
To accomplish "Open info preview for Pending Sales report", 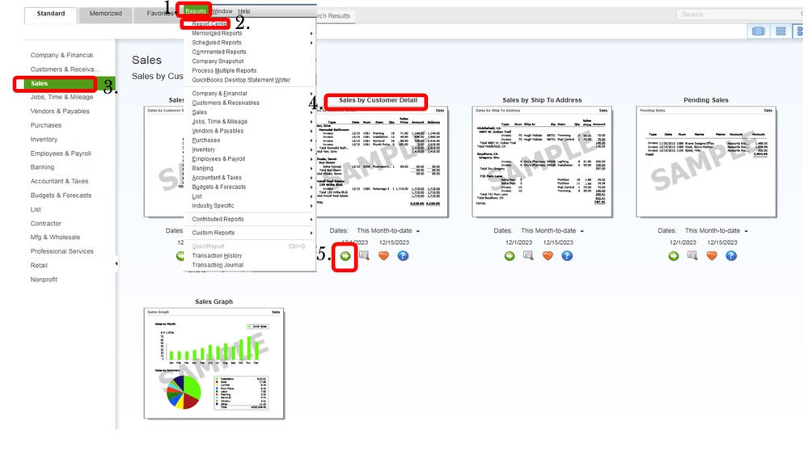I will coord(692,255).
